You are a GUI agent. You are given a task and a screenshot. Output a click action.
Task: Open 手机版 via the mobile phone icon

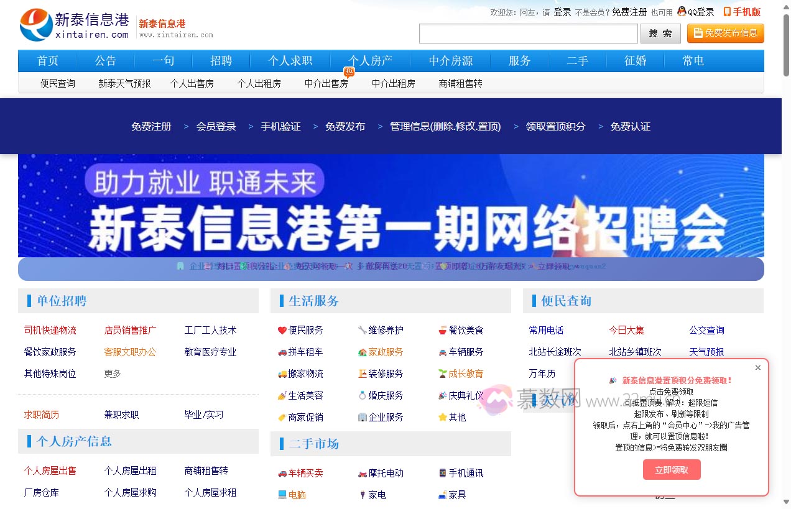click(726, 11)
